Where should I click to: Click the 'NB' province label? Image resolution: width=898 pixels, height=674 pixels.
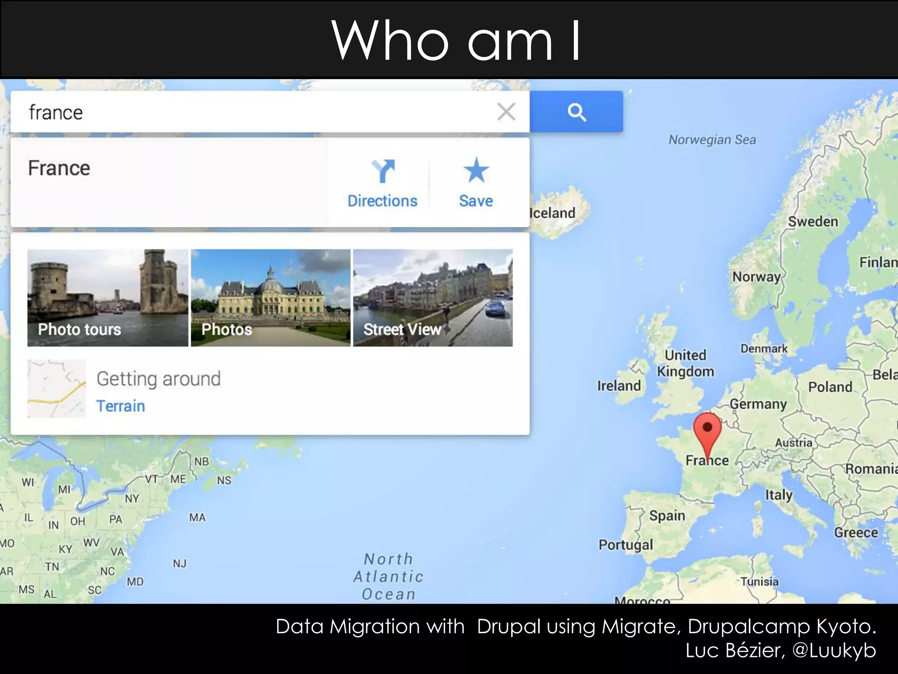(202, 462)
